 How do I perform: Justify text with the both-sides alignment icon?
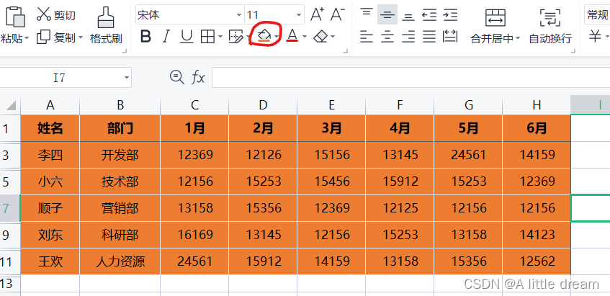[x=429, y=37]
